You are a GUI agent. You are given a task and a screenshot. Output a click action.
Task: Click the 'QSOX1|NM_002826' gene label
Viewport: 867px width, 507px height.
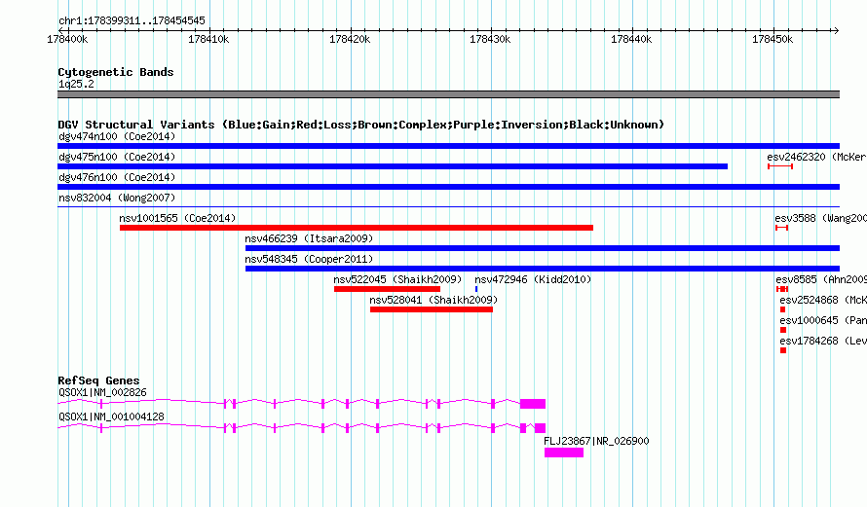[x=103, y=393]
